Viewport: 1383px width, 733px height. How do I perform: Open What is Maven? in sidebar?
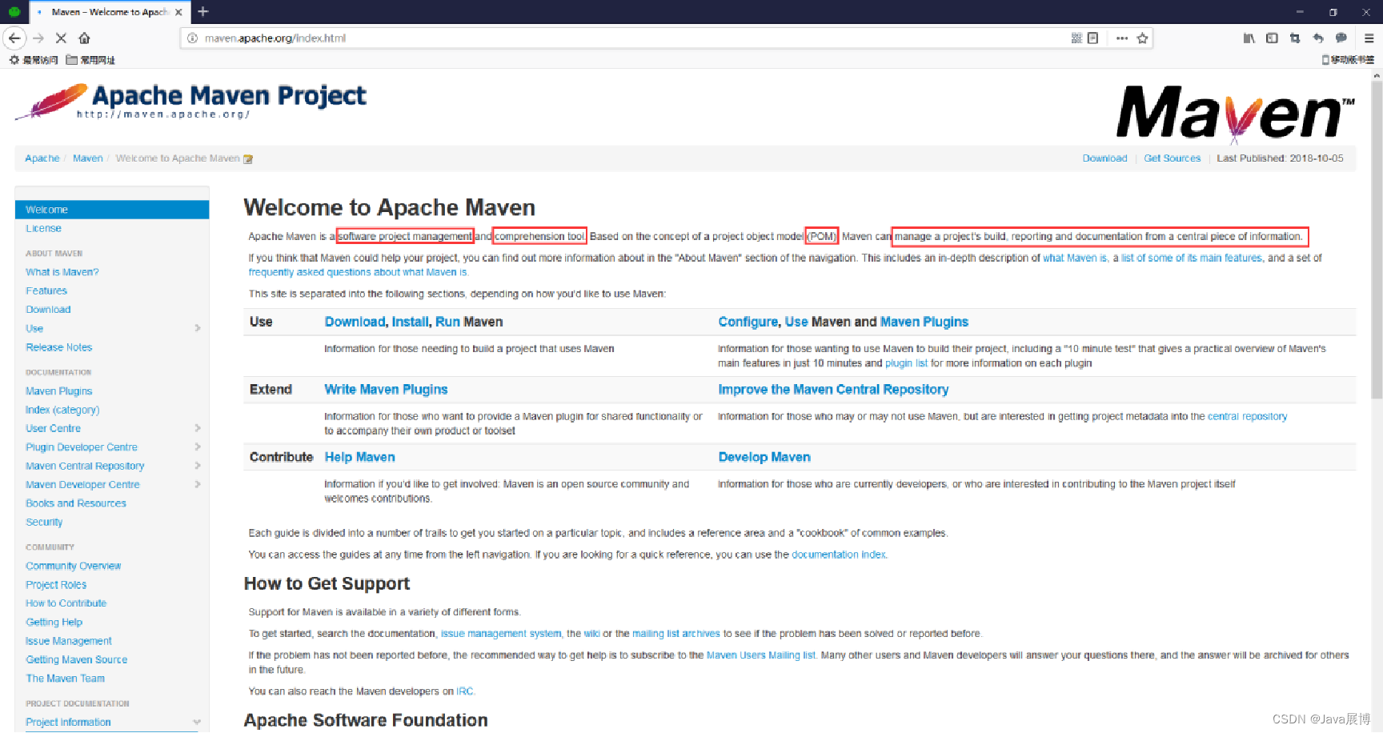point(62,272)
